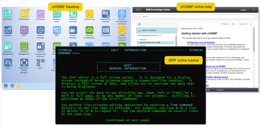Open the Systems desktop icon
This screenshot has width=261, height=127.
8,30
